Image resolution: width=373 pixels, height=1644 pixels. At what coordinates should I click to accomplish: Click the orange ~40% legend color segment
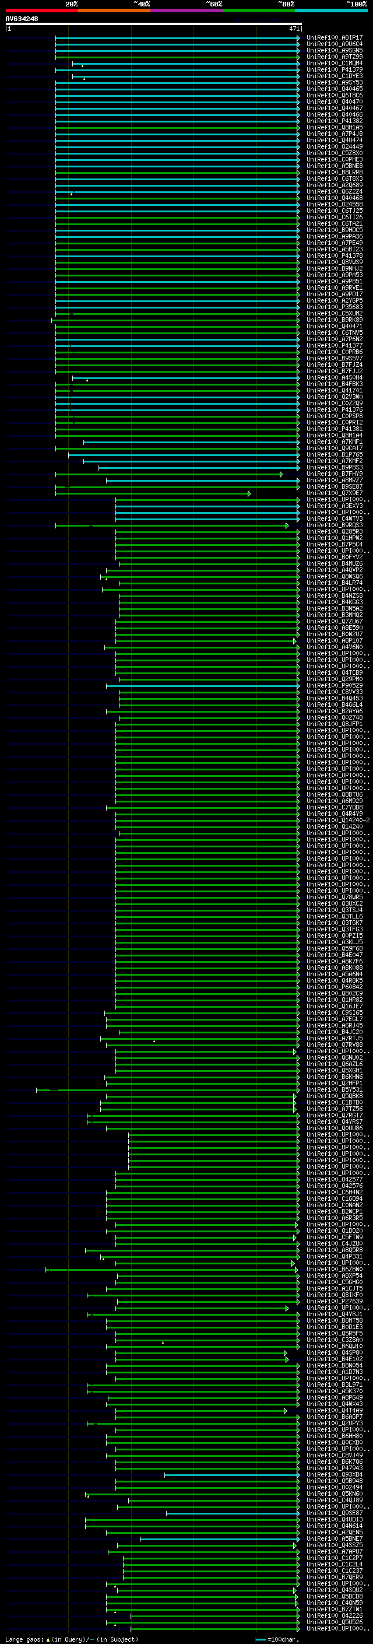click(x=114, y=10)
